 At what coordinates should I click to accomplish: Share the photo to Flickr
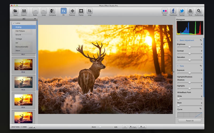165,11
